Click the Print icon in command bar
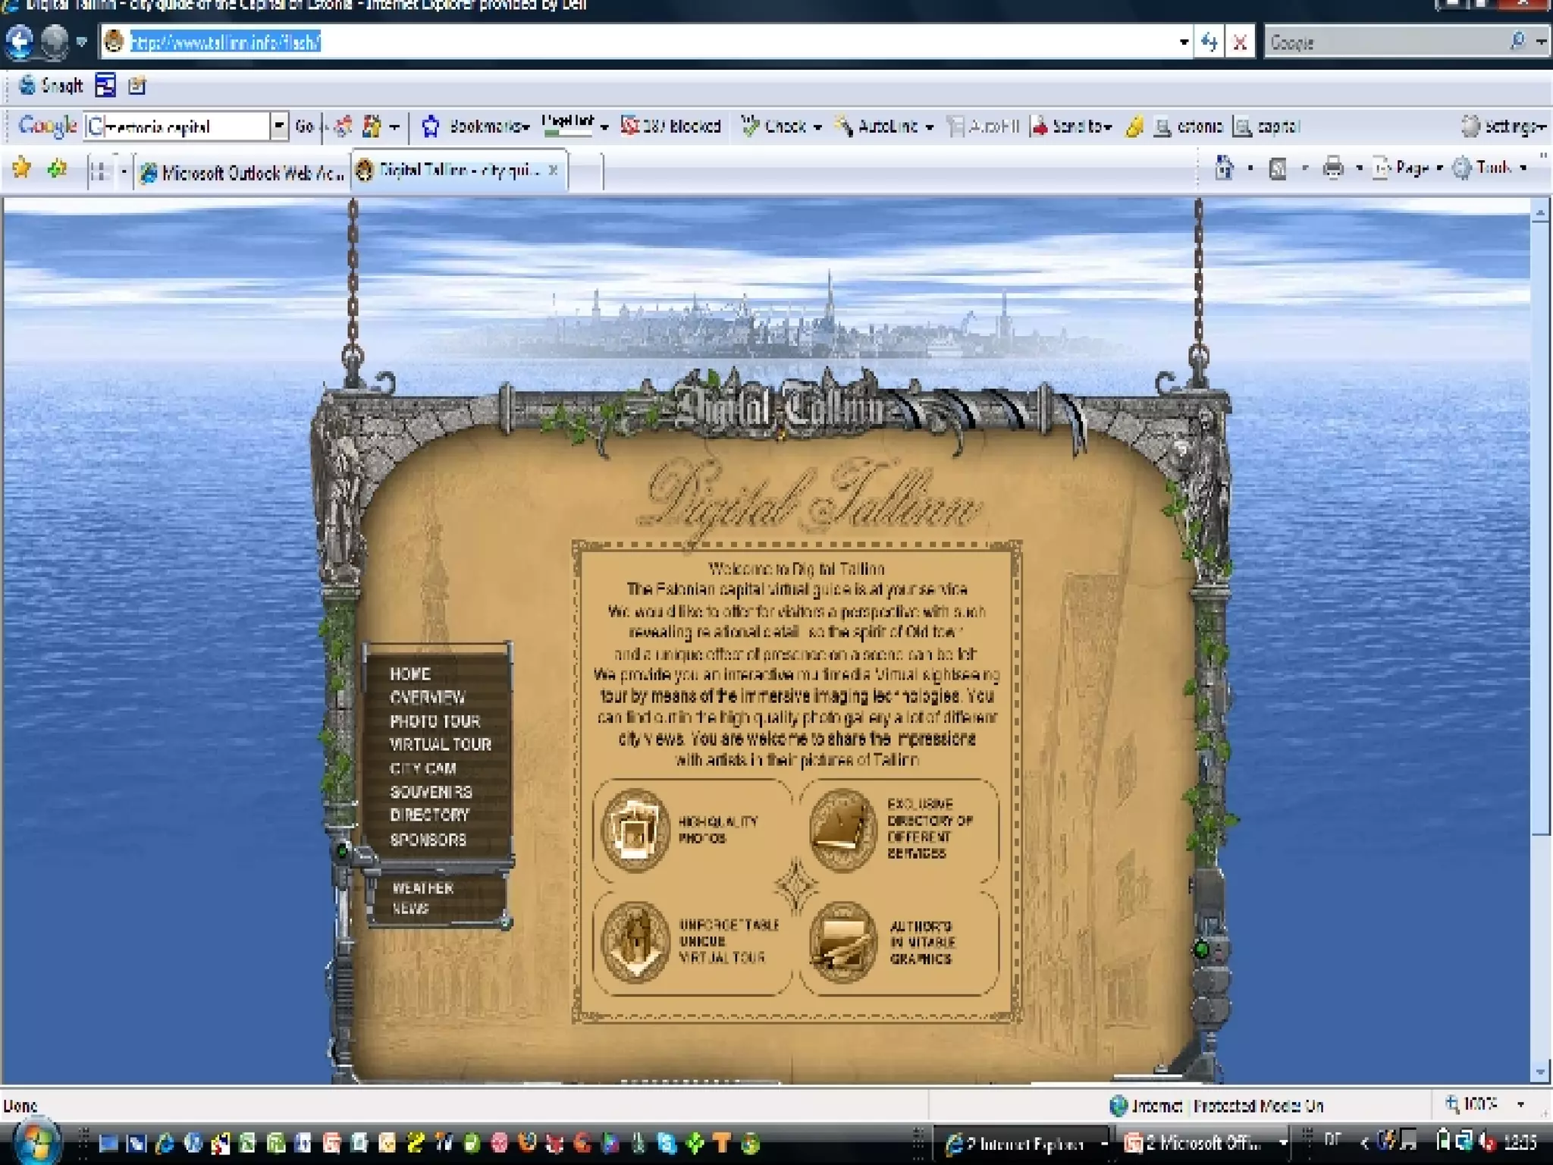The height and width of the screenshot is (1165, 1553). point(1332,168)
